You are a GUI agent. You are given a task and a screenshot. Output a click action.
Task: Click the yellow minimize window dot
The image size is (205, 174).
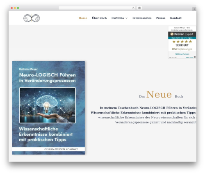15,8
